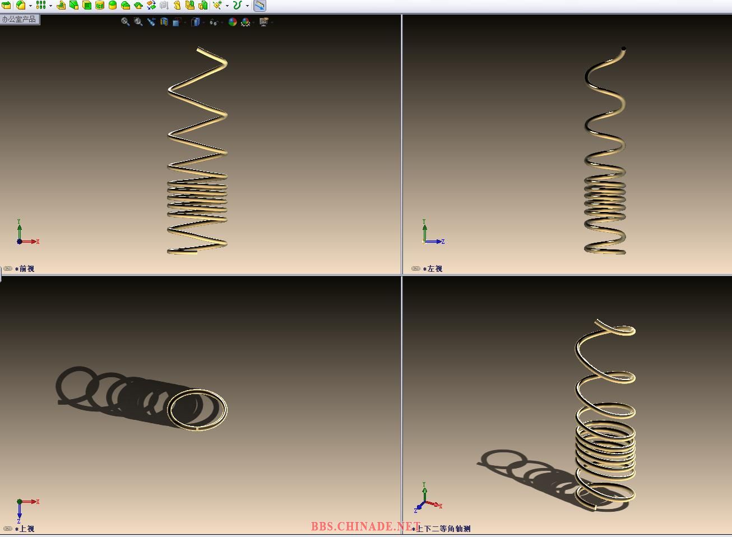Screen dimensions: 732x537
Task: Click the 办公室产品 tab label
Action: [x=18, y=19]
